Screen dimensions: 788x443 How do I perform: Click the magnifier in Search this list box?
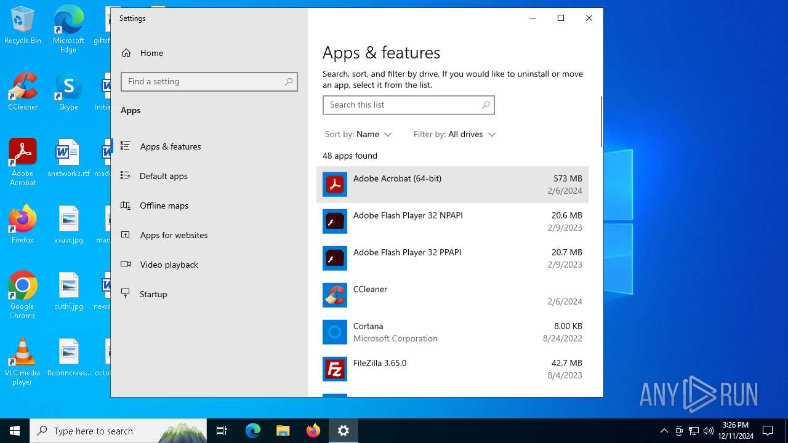coord(486,105)
